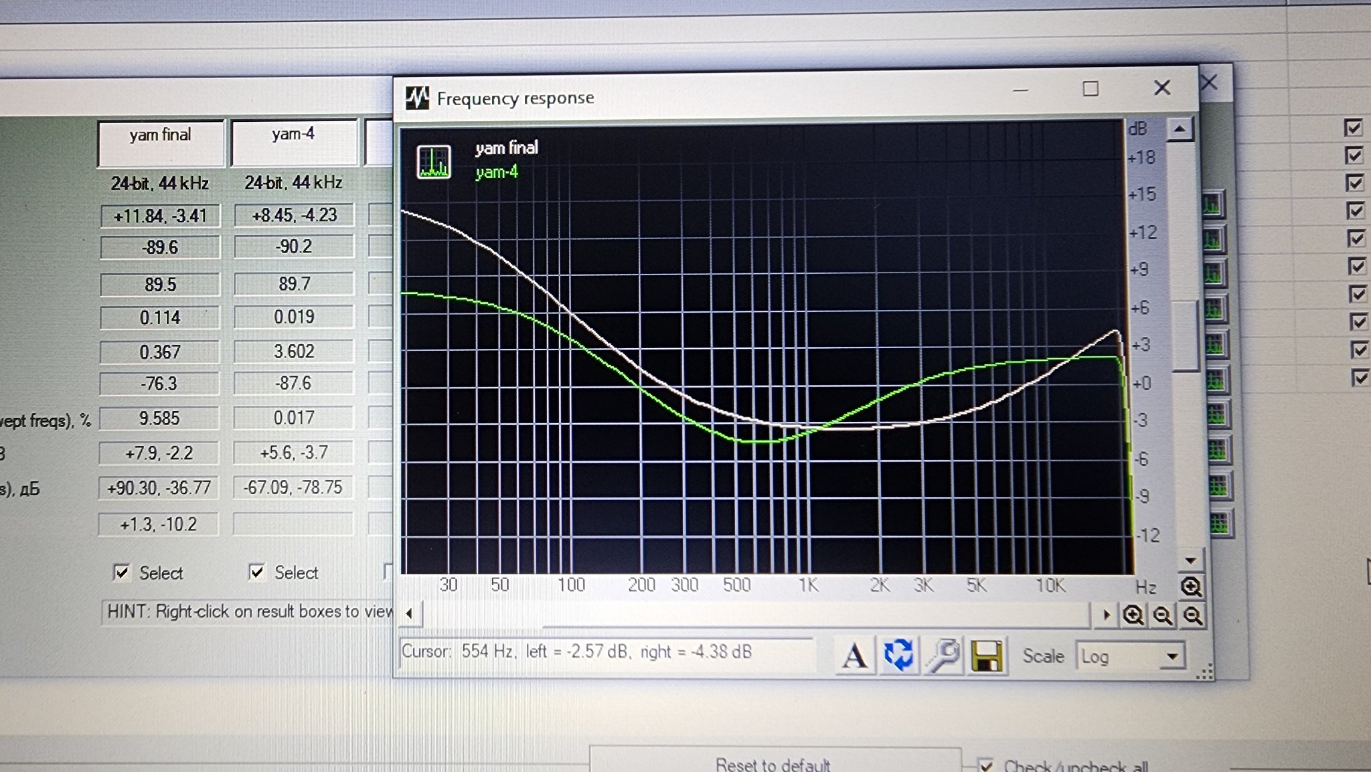1371x772 pixels.
Task: Click the Reset to default button
Action: click(775, 761)
